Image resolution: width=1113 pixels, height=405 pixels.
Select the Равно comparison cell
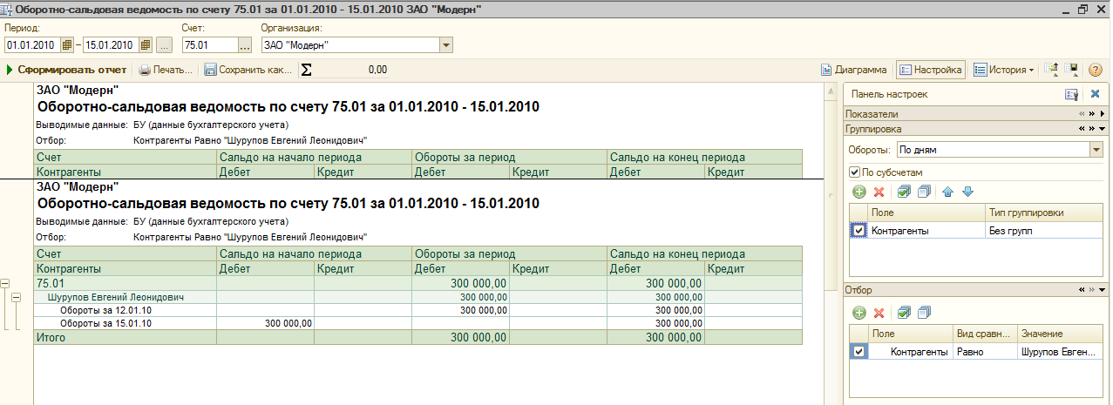984,352
